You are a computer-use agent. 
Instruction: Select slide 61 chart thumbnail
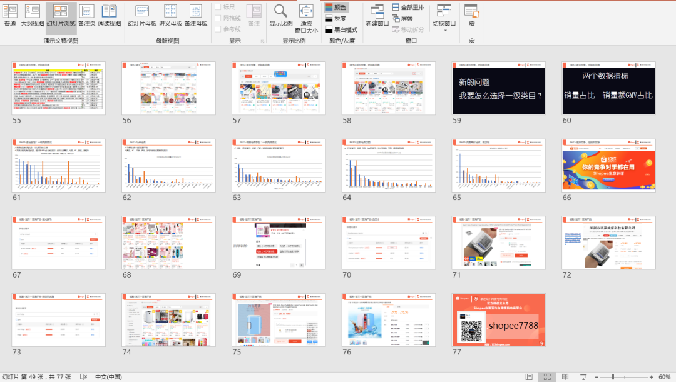[x=59, y=166]
